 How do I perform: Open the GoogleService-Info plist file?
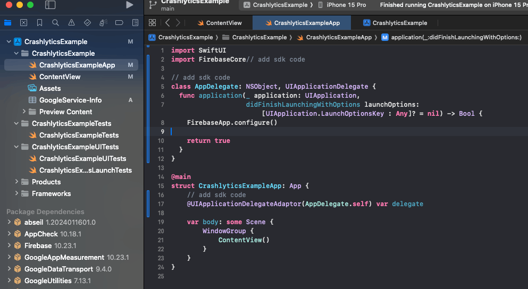click(71, 100)
